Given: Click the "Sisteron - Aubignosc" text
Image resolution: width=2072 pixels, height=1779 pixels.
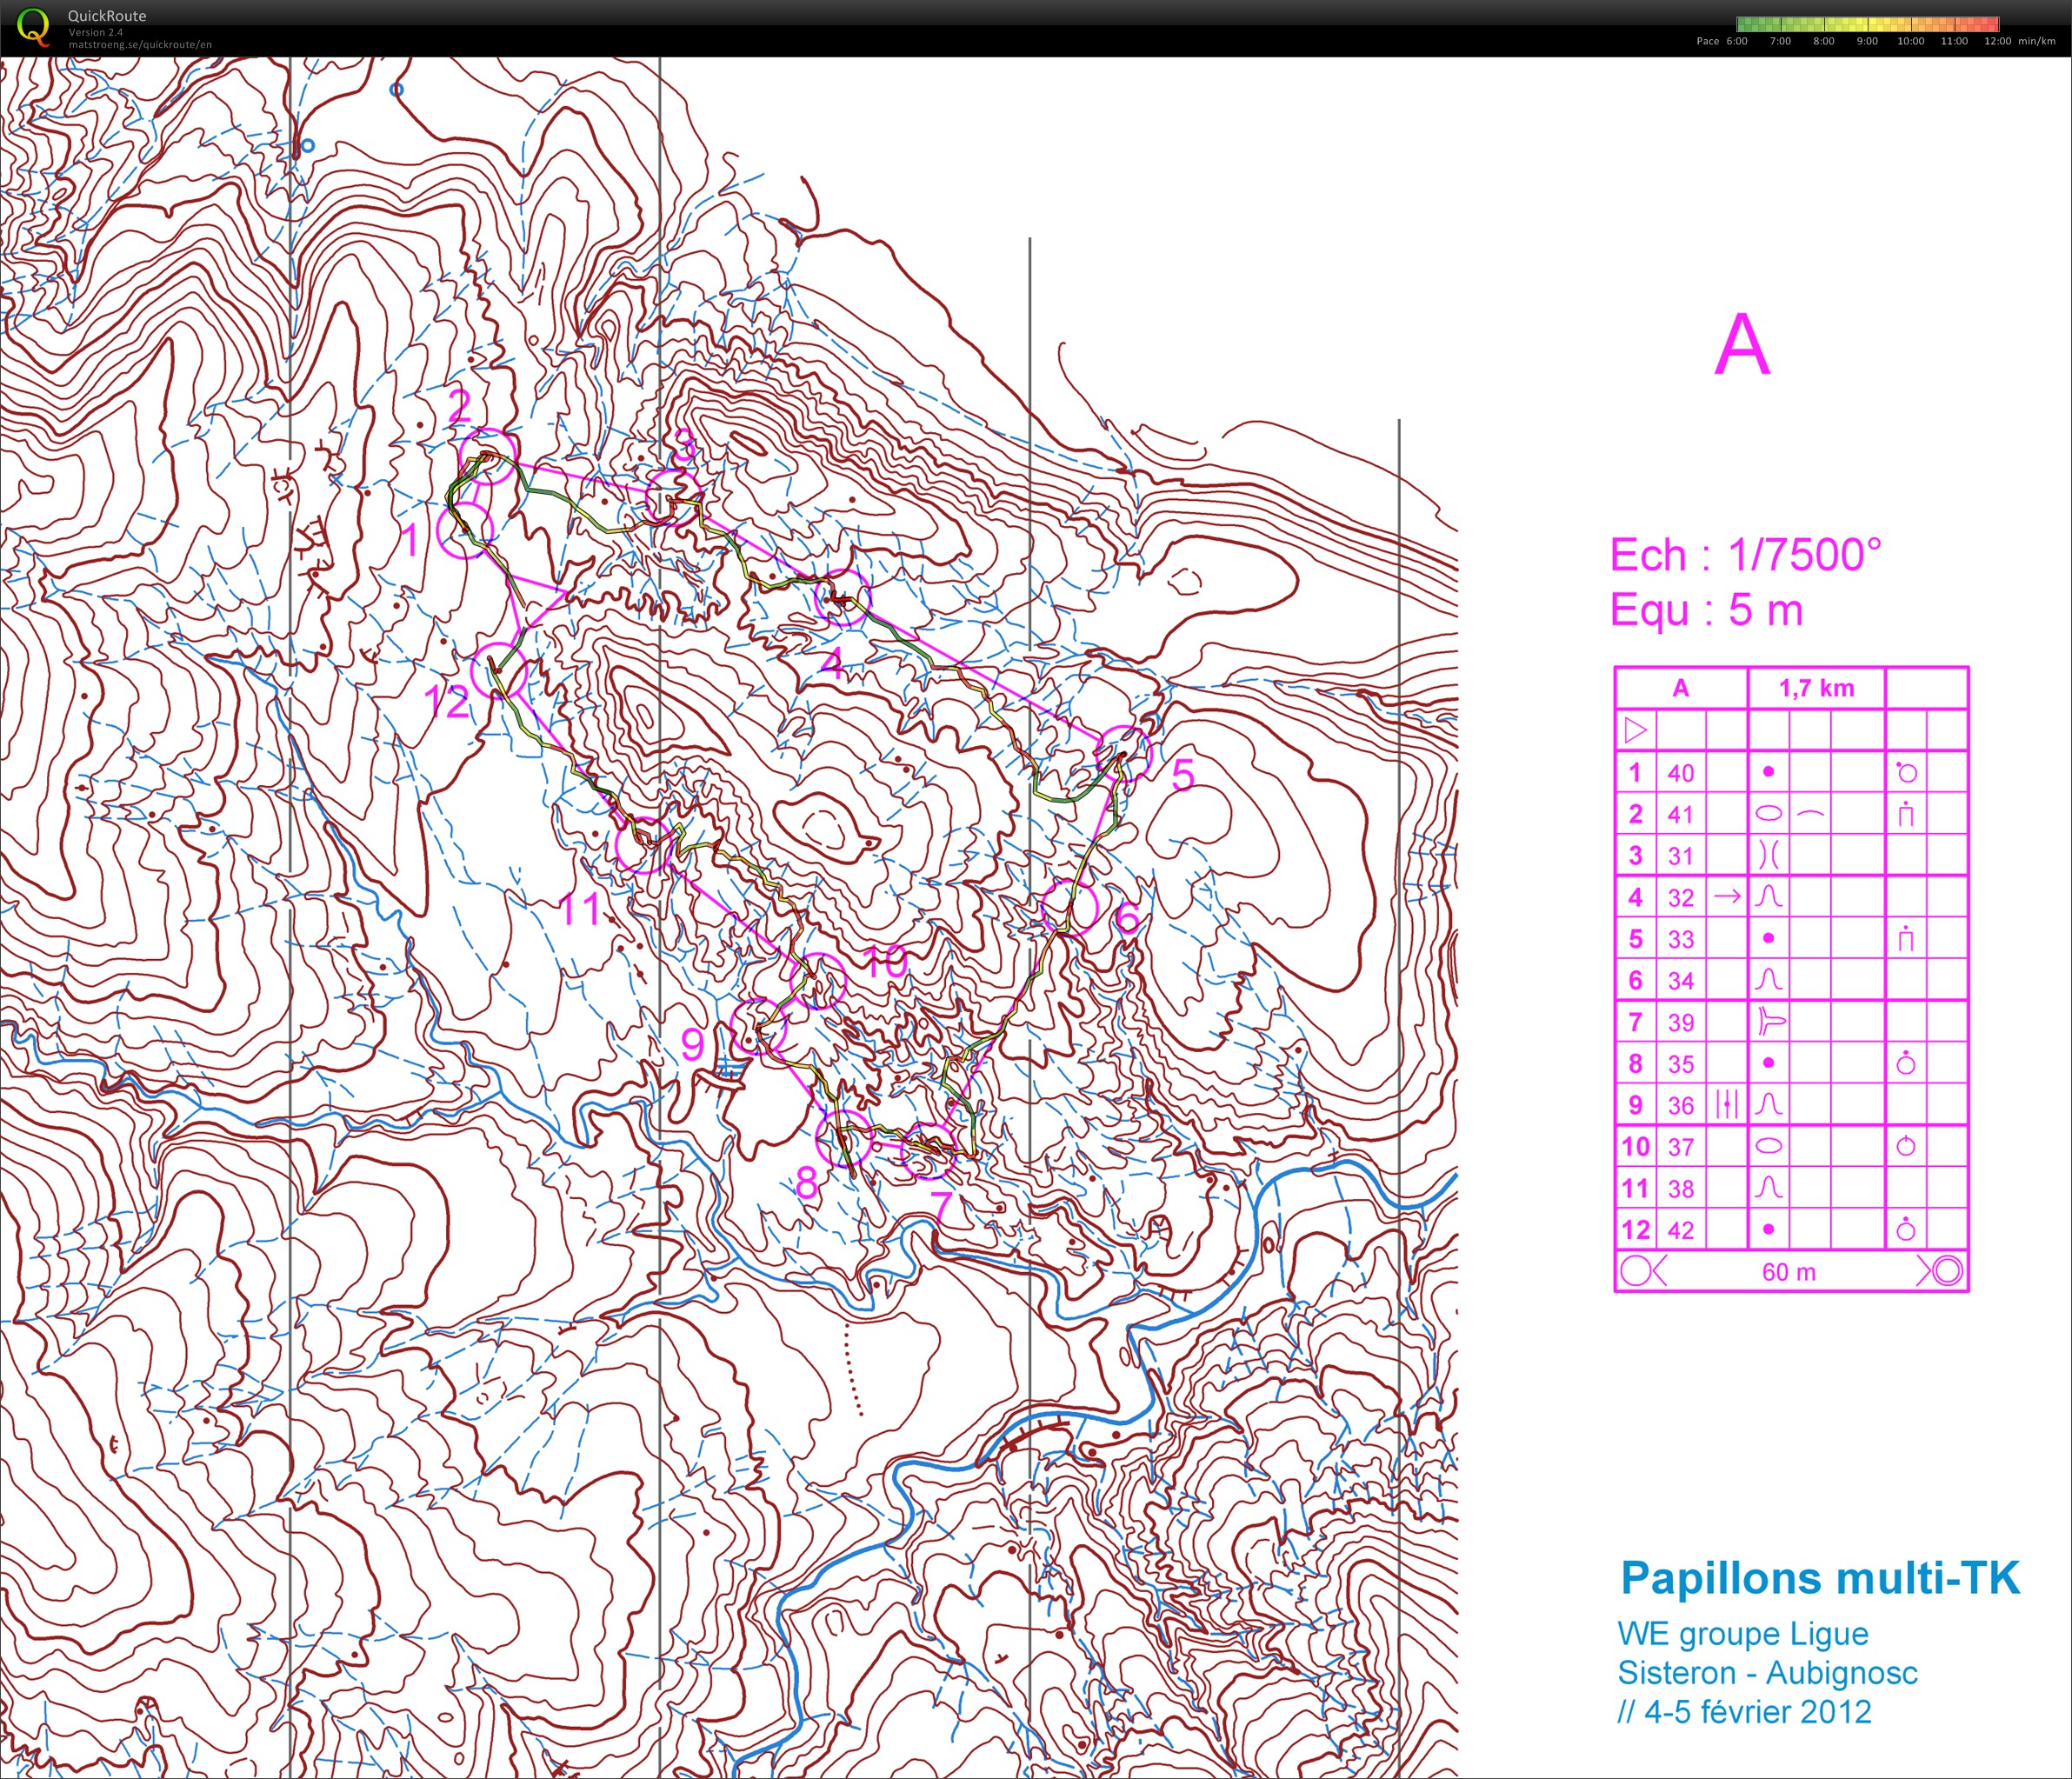Looking at the screenshot, I should (1768, 1672).
